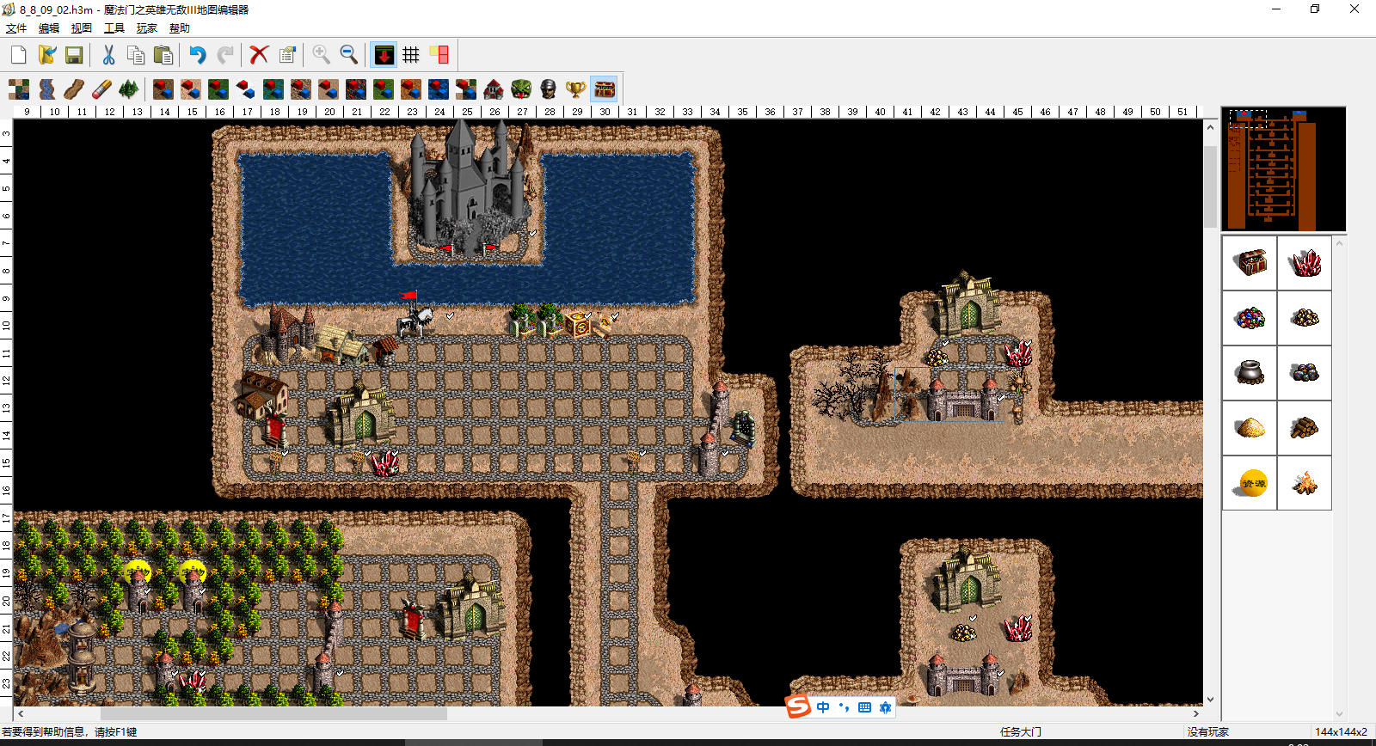
Task: Open object properties with the checklist icon
Action: click(x=287, y=55)
